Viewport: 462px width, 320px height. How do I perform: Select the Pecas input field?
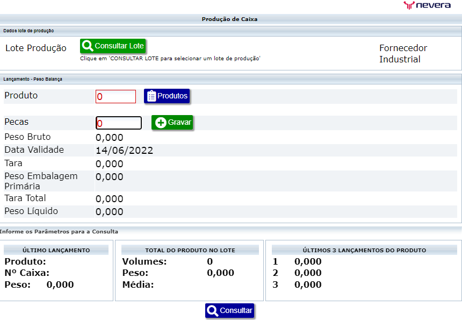(118, 123)
